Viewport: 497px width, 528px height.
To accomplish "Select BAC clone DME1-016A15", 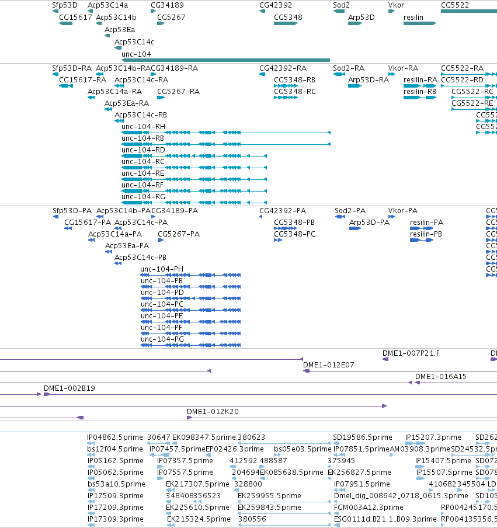I will 456,383.
